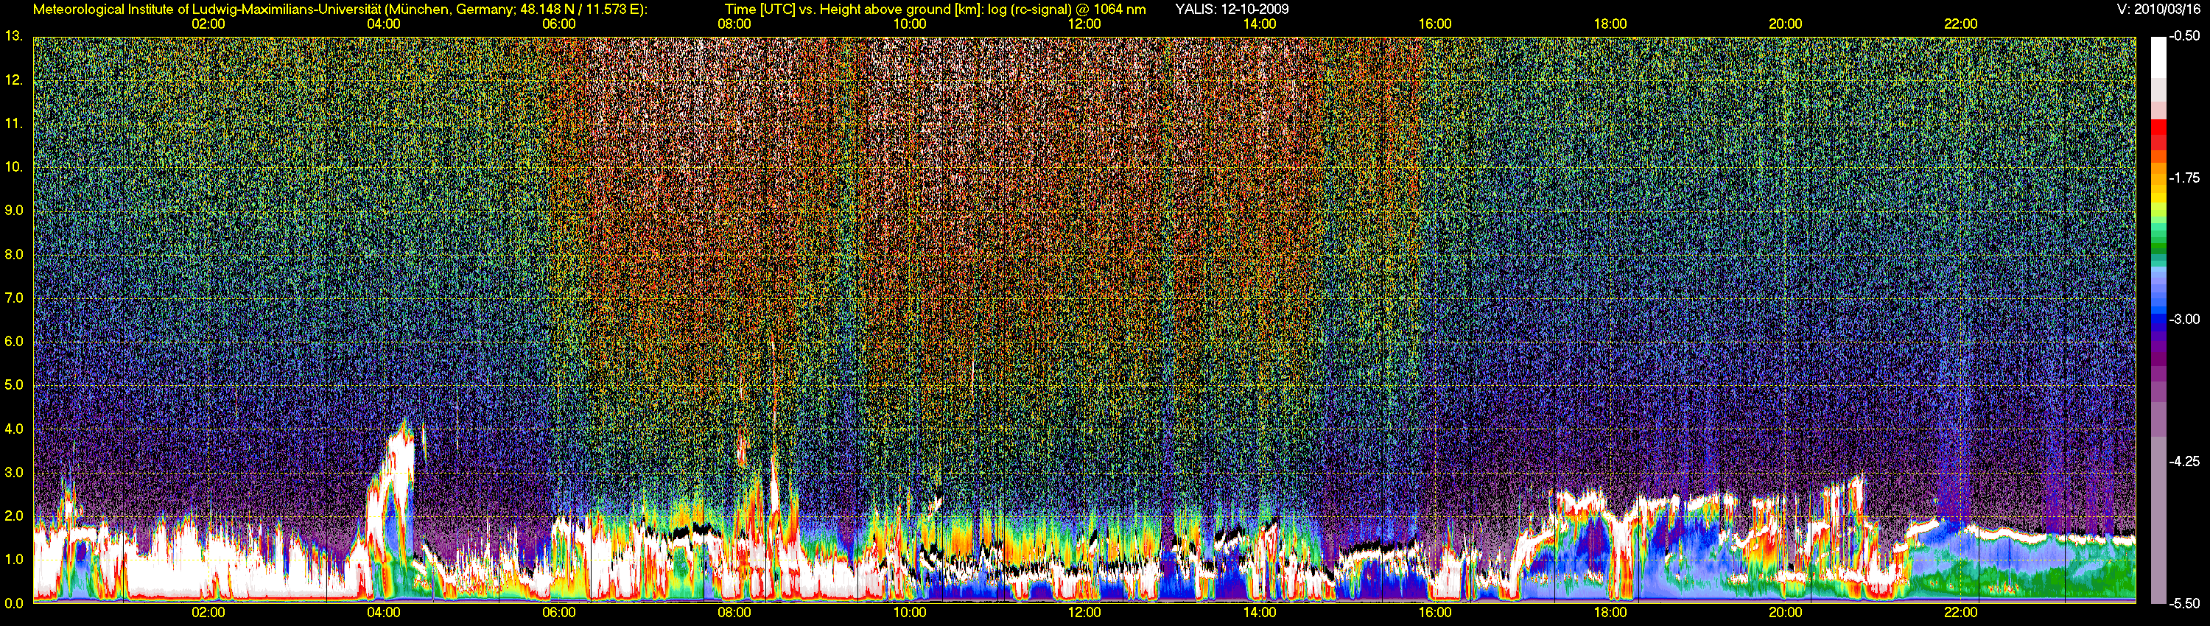
Task: Select the 08:00 tick on bottom time axis
Action: click(x=734, y=613)
